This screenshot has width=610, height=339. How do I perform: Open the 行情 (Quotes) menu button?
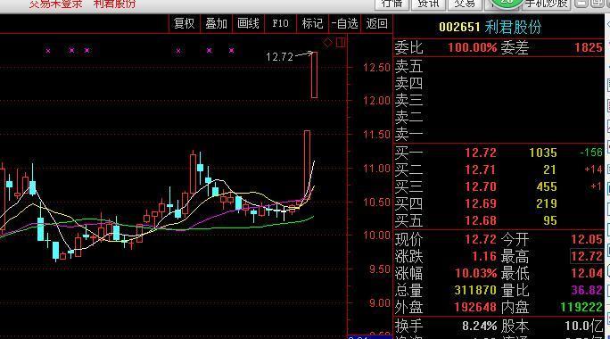point(392,4)
